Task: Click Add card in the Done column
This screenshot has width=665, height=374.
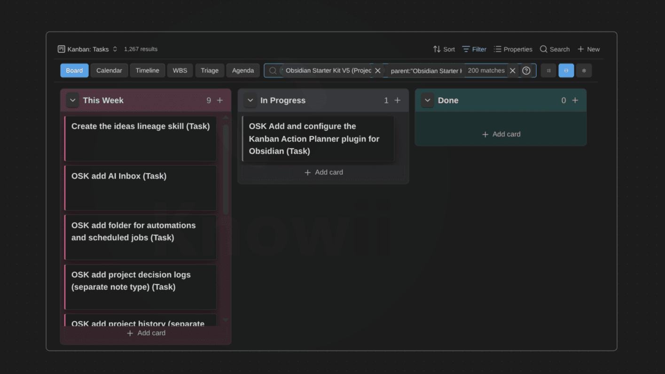Action: tap(501, 134)
